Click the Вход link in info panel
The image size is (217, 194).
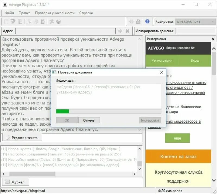click(194, 61)
